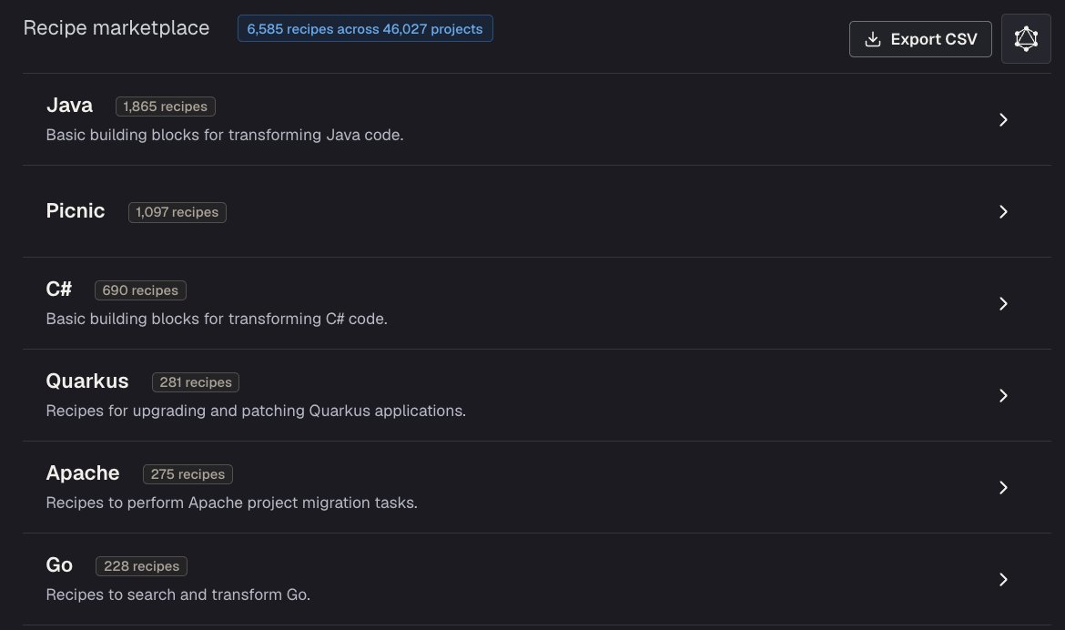
Task: Click the 281 recipes badge
Action: 195,382
